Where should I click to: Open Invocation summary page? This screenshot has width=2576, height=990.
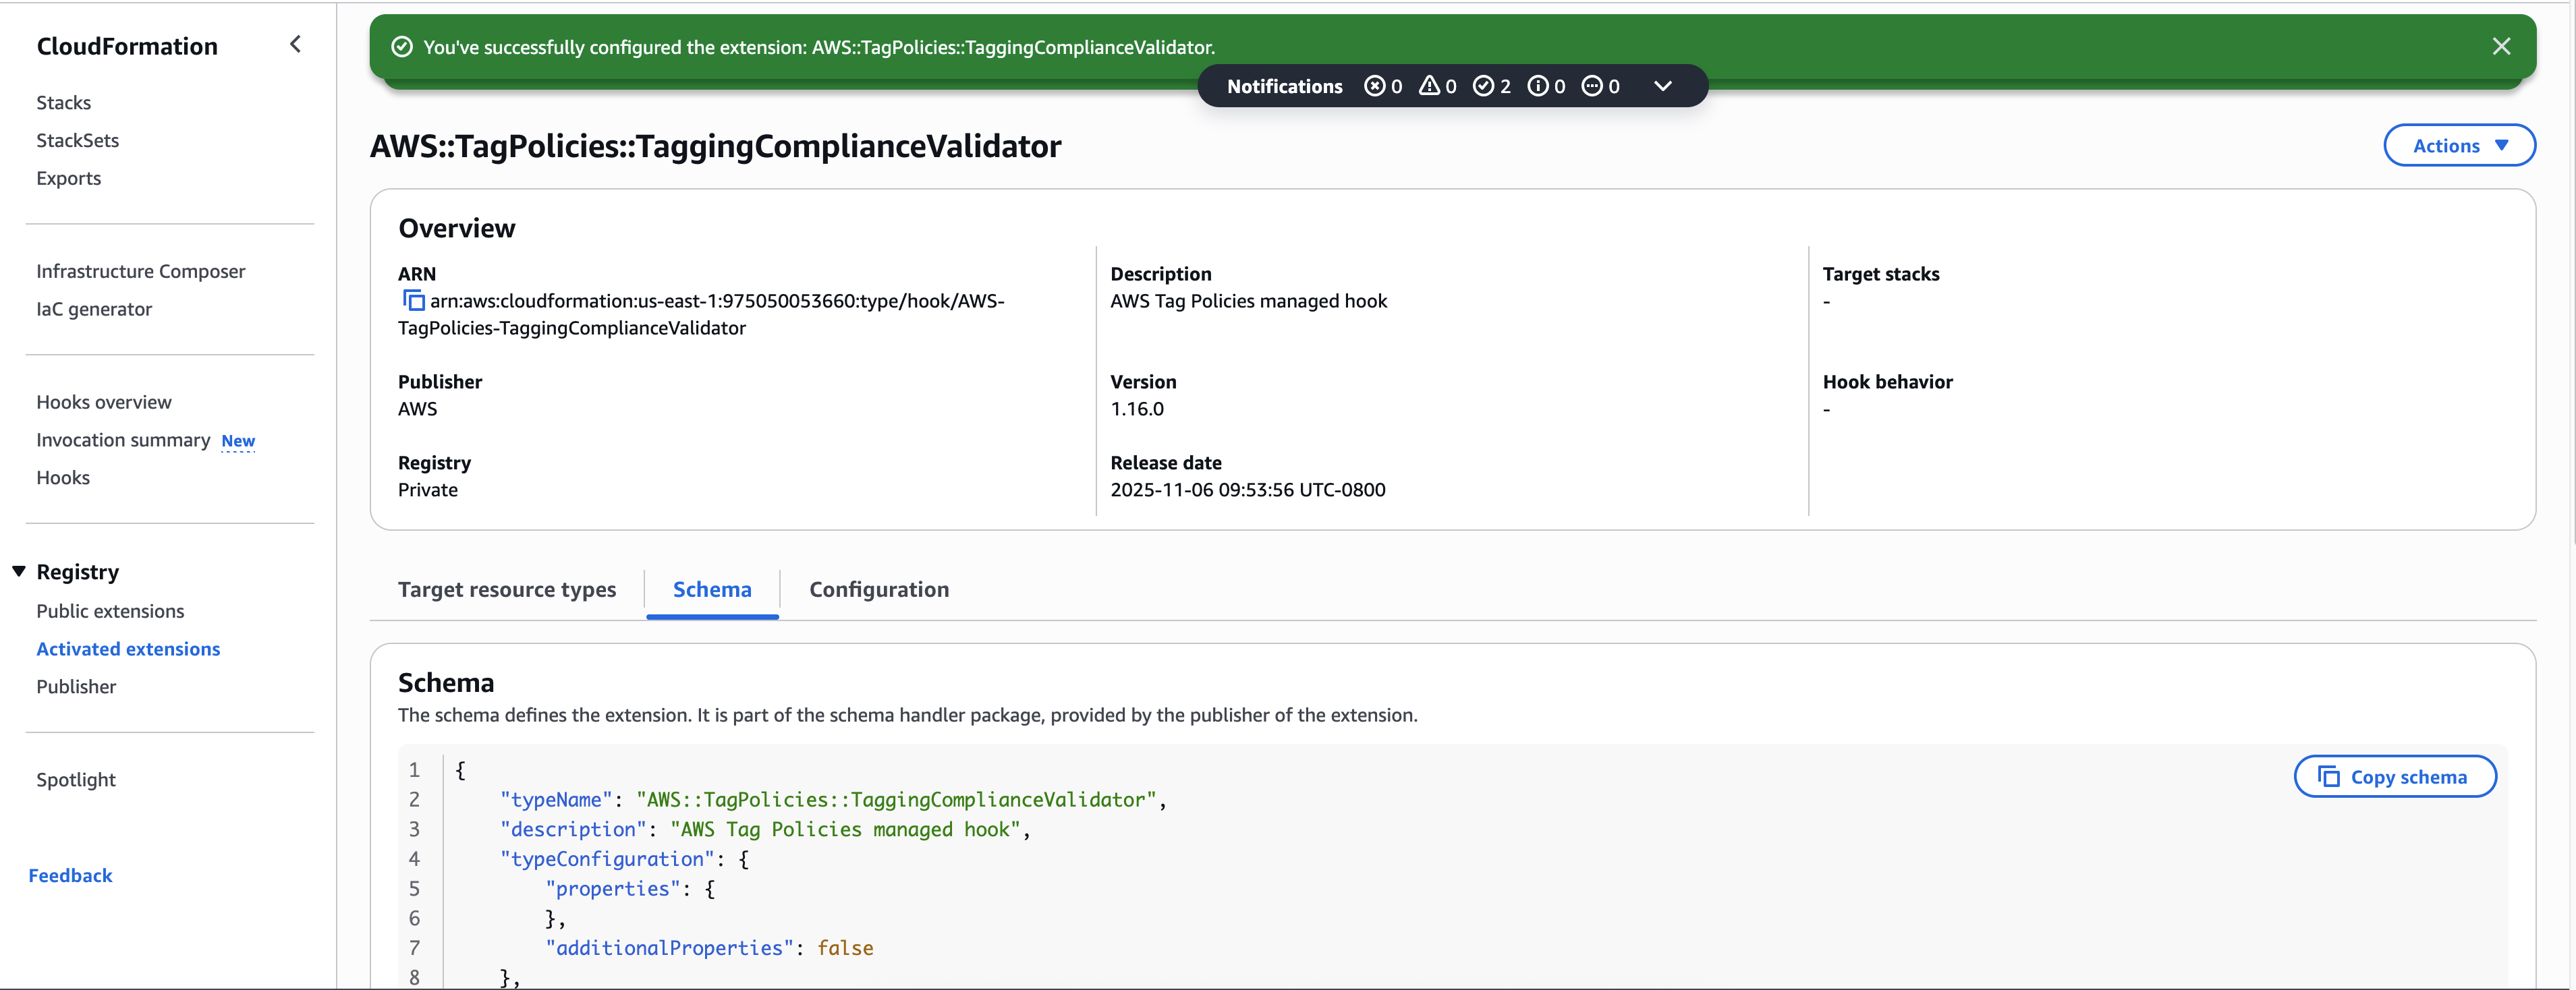123,441
